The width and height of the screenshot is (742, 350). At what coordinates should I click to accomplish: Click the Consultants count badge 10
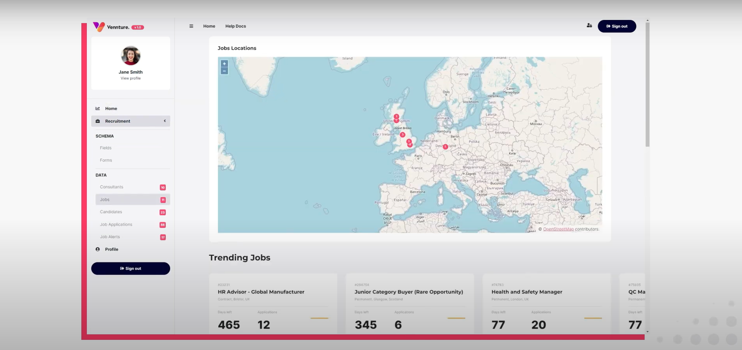click(163, 187)
